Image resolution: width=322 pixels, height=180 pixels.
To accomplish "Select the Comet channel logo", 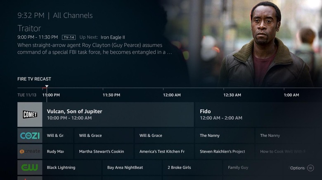I will coord(30,115).
